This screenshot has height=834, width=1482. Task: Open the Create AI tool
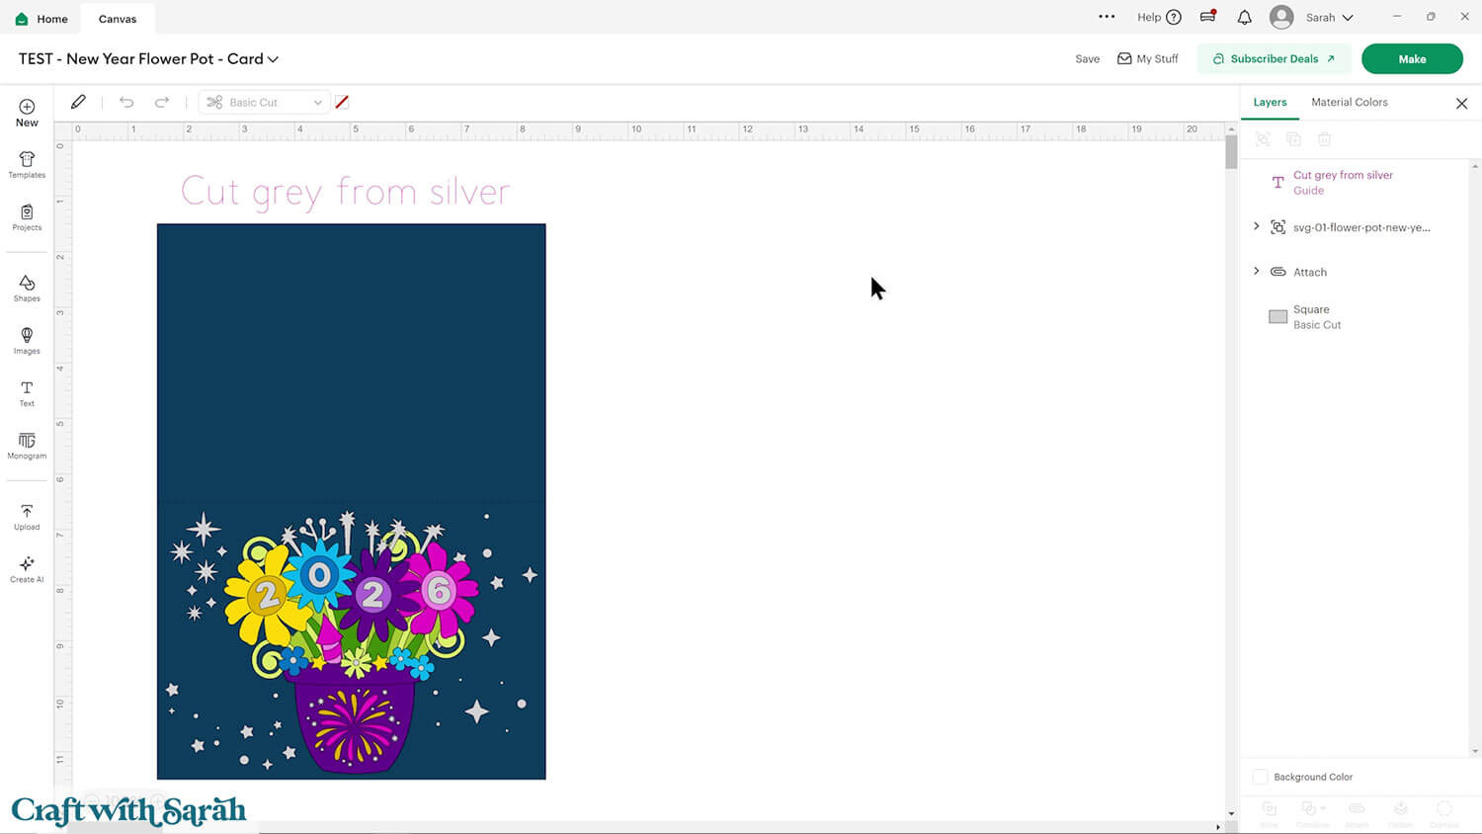(27, 568)
